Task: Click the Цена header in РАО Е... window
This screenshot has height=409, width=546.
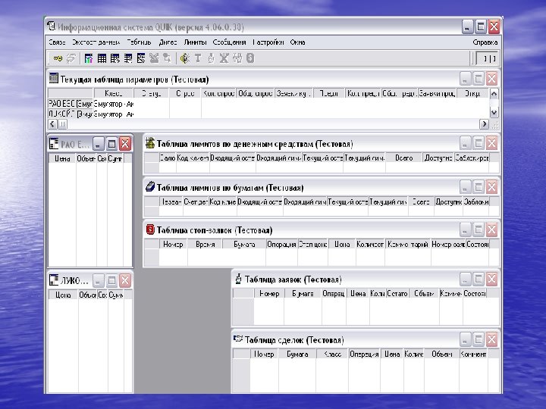Action: click(x=62, y=158)
